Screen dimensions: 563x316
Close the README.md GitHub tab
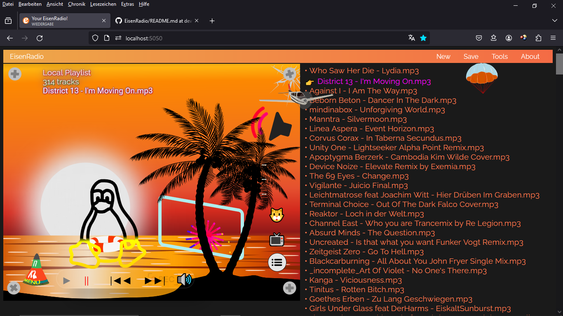click(197, 21)
